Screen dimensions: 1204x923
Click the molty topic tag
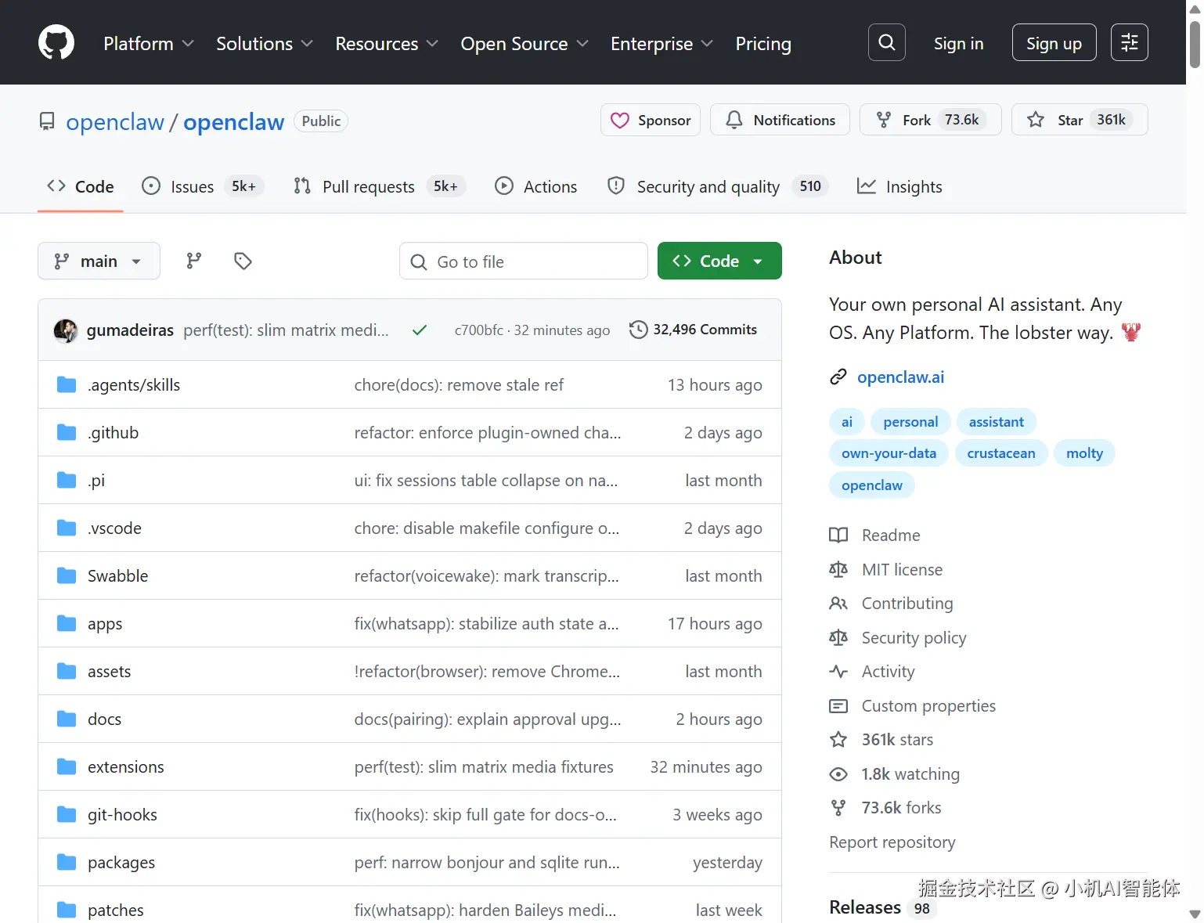(1084, 453)
